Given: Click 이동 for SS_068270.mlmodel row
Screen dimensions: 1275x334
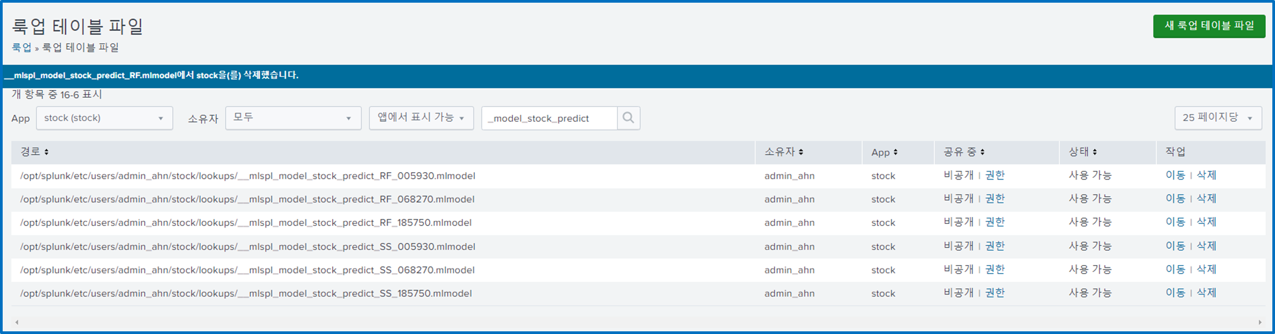Looking at the screenshot, I should tap(1176, 270).
